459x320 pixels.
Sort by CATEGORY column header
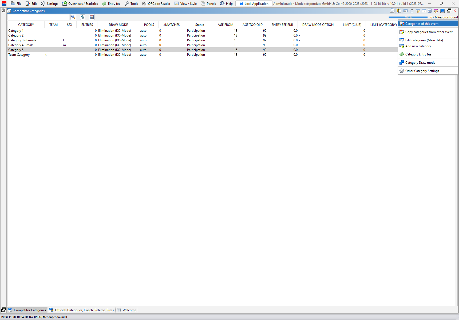click(x=26, y=25)
